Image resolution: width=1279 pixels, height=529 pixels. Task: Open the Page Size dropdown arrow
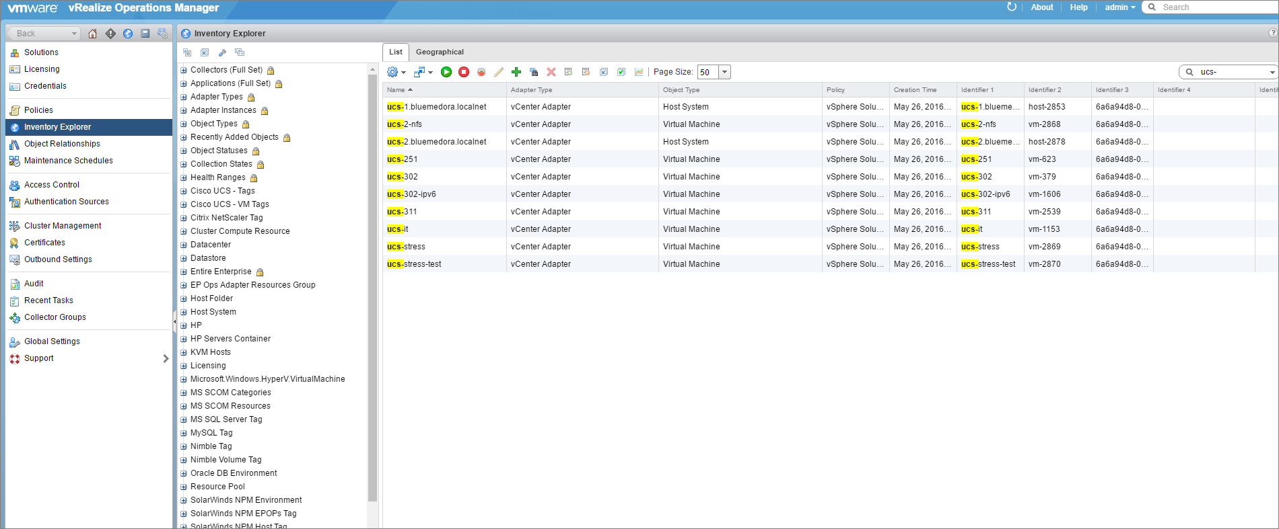coord(725,72)
